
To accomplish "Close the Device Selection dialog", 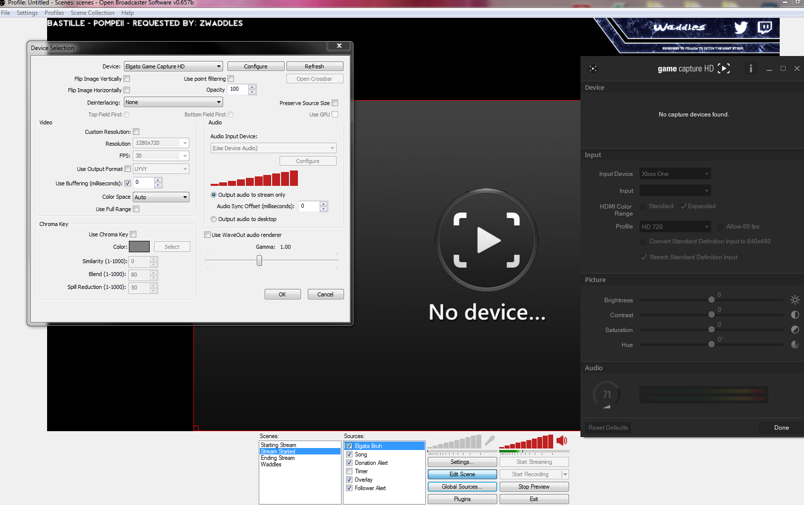I will (339, 46).
